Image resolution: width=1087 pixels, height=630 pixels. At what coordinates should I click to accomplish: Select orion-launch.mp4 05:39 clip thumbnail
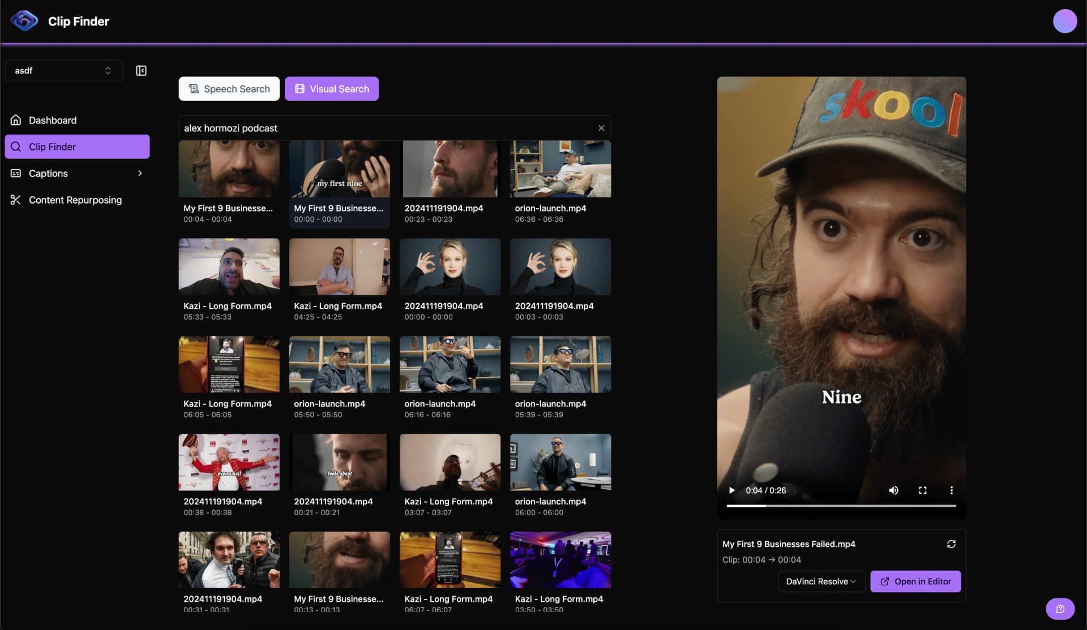coord(560,364)
